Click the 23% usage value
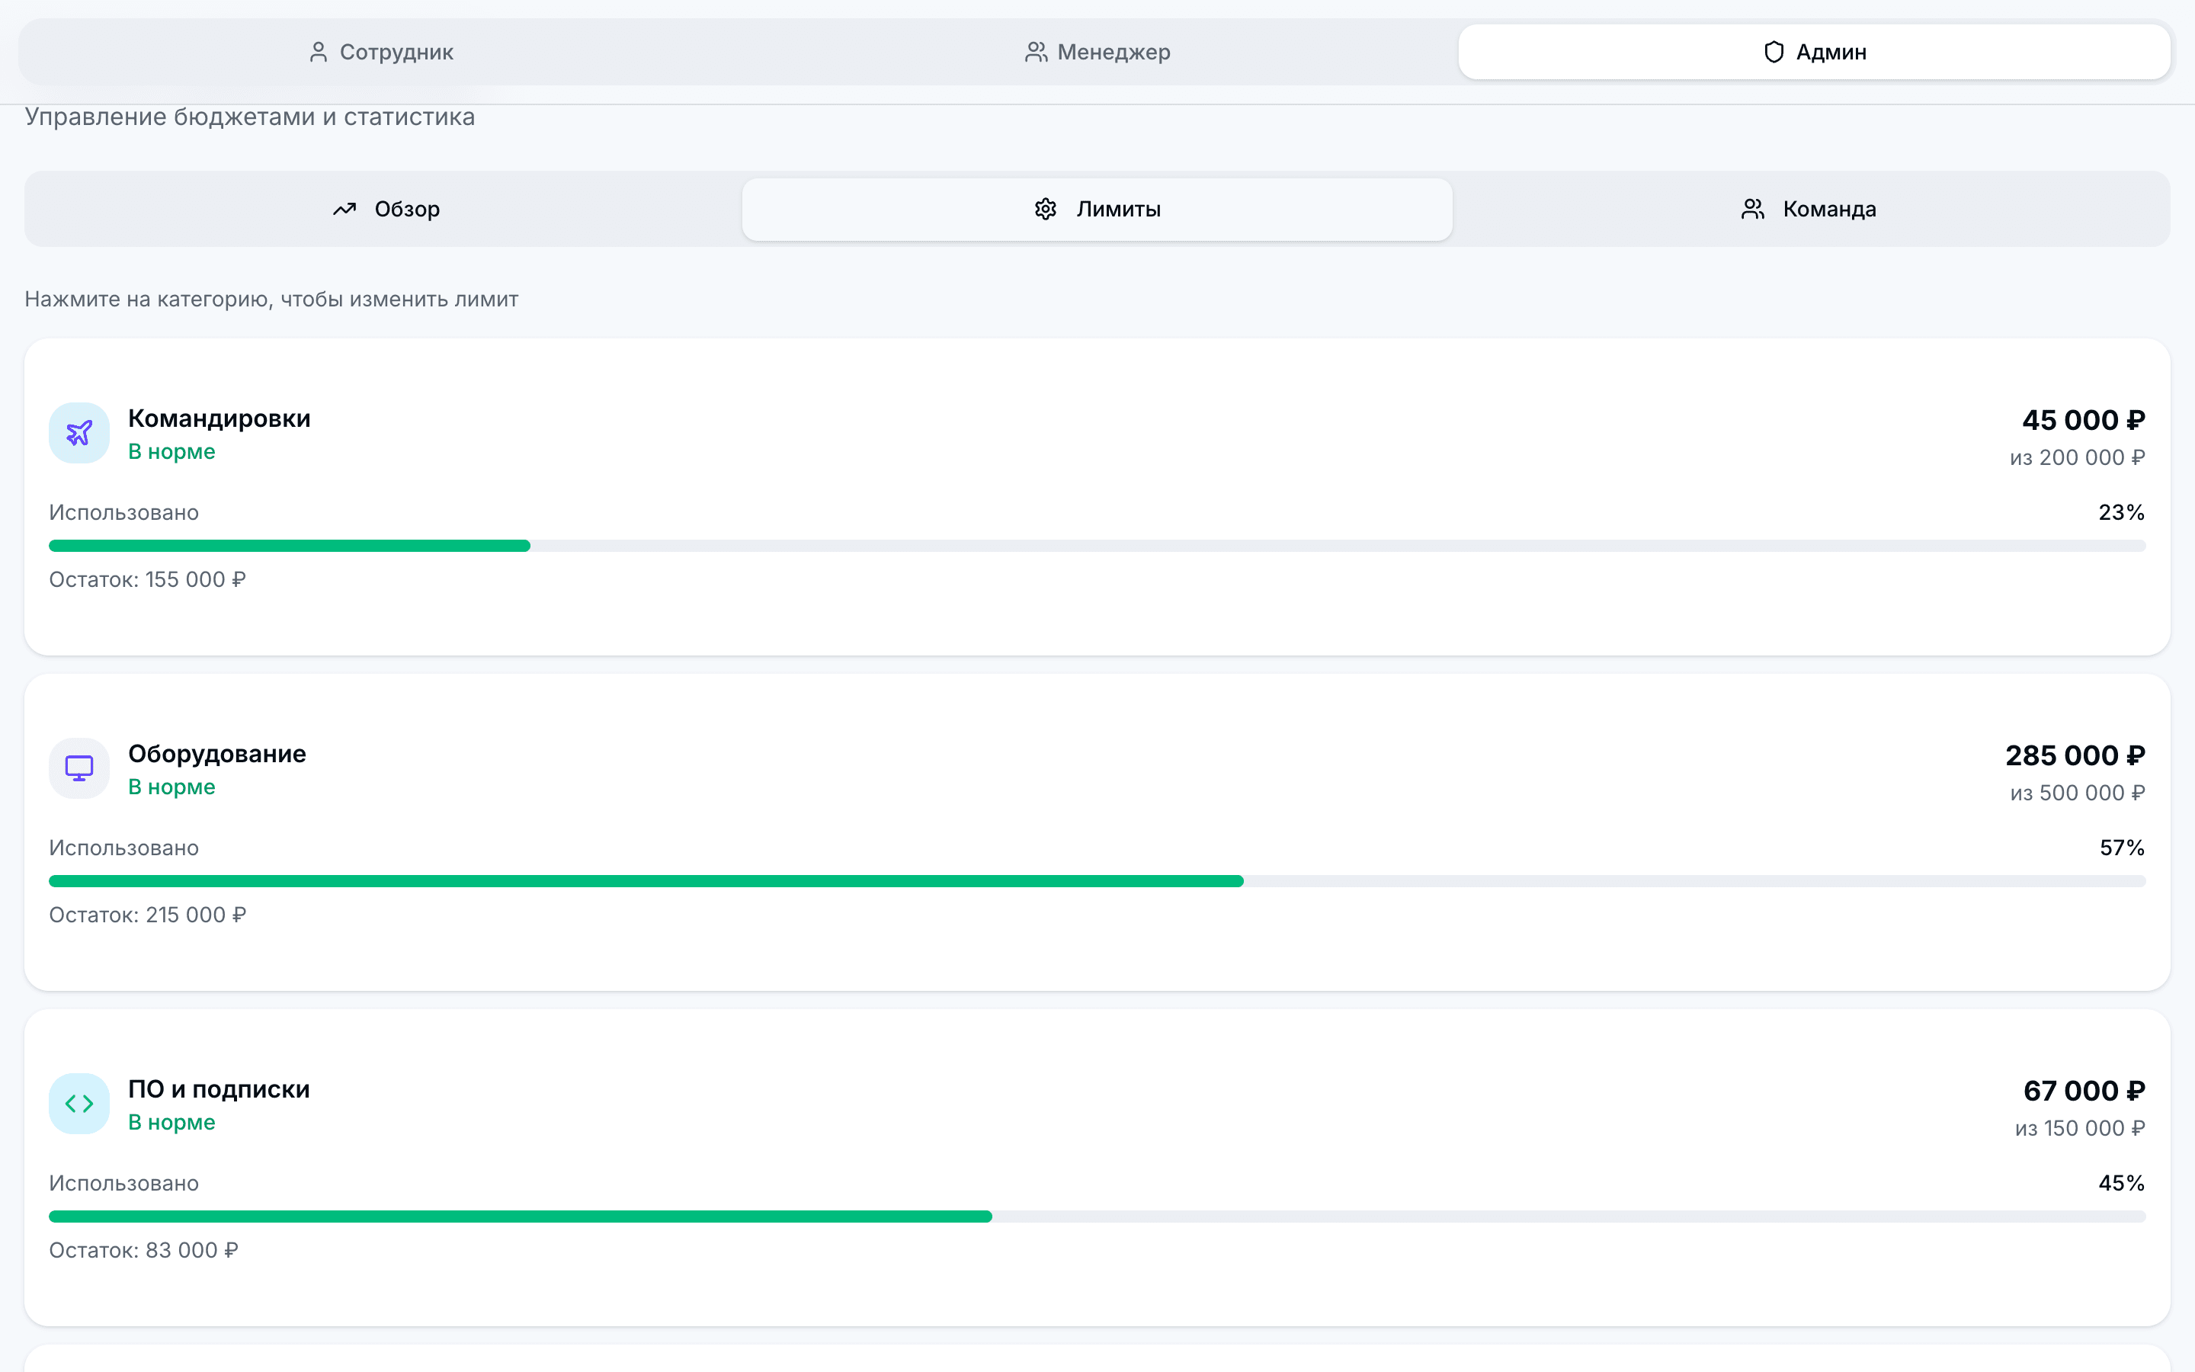The height and width of the screenshot is (1372, 2195). pos(2122,513)
